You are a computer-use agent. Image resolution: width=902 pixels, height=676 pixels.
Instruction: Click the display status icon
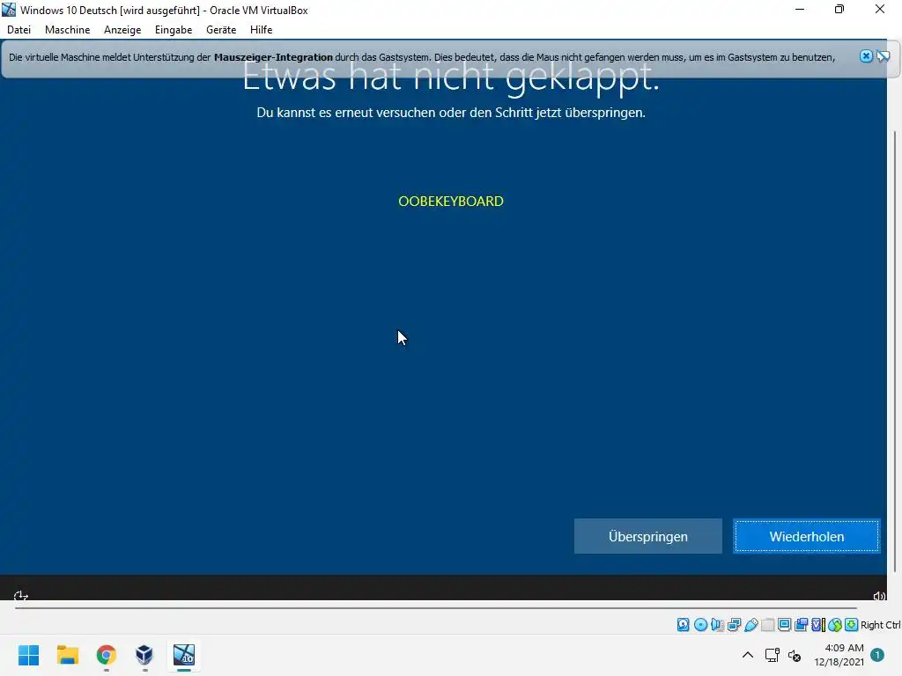point(784,625)
